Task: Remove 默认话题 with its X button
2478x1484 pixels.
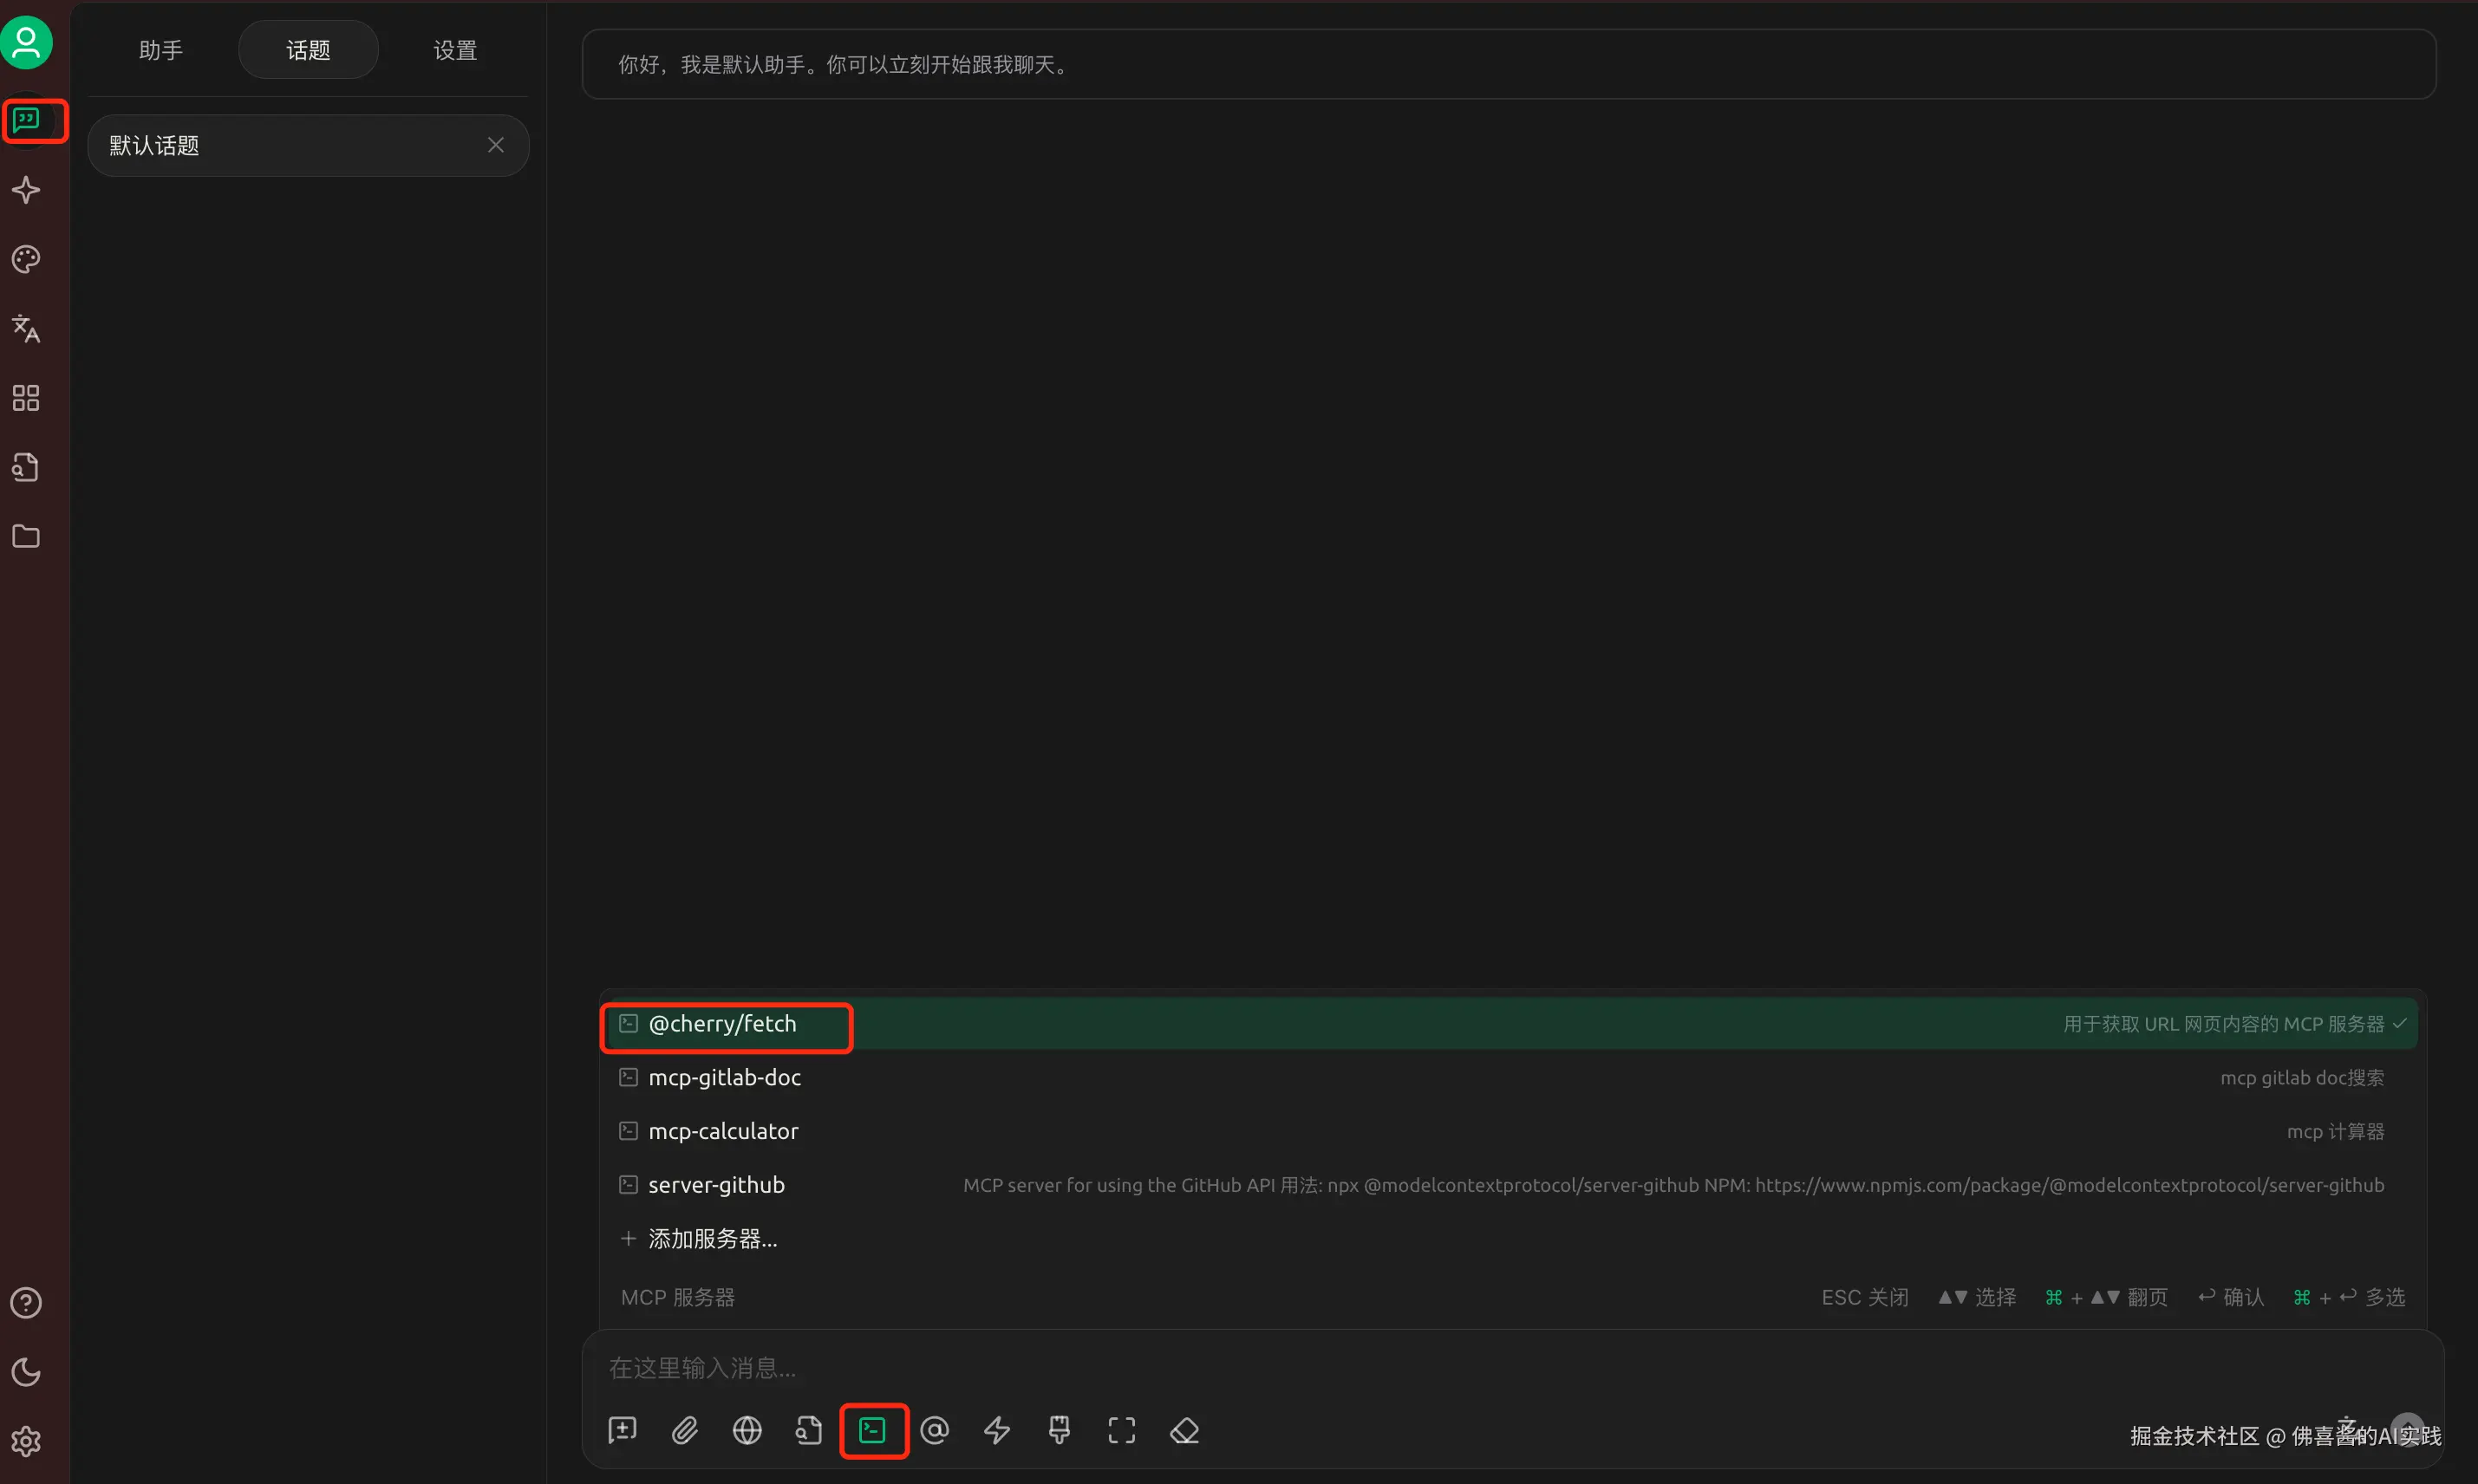Action: coord(496,145)
